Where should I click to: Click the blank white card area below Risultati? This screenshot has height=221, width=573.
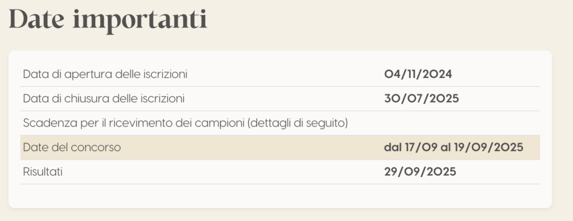tap(280, 196)
